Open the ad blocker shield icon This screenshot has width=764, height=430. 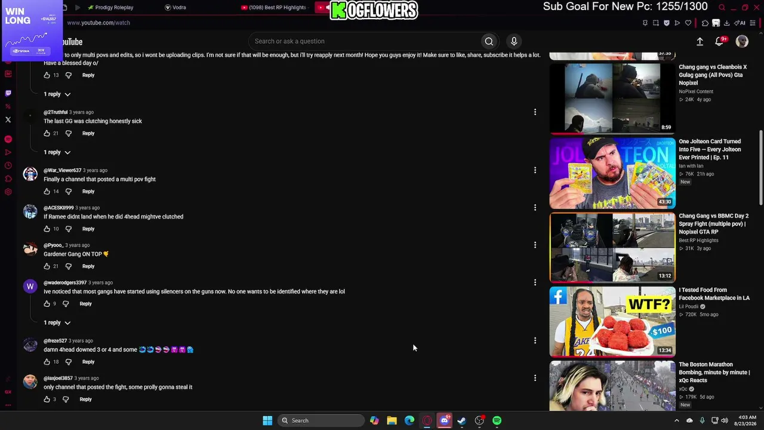(x=666, y=23)
